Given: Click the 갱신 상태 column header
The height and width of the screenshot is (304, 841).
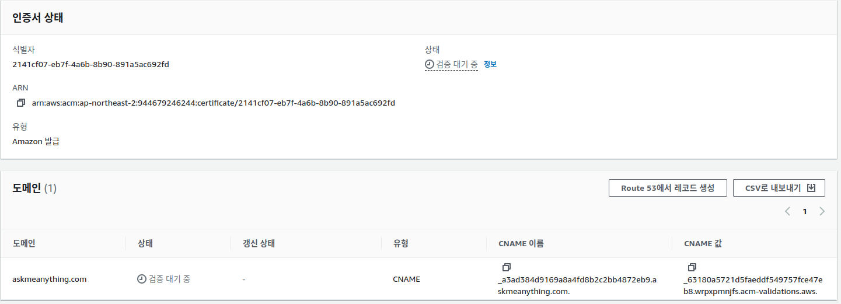Looking at the screenshot, I should pos(259,243).
